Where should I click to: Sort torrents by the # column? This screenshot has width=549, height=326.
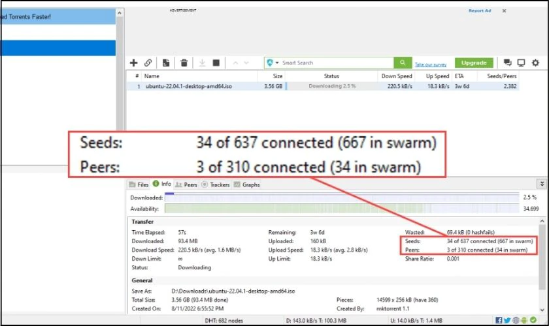137,76
